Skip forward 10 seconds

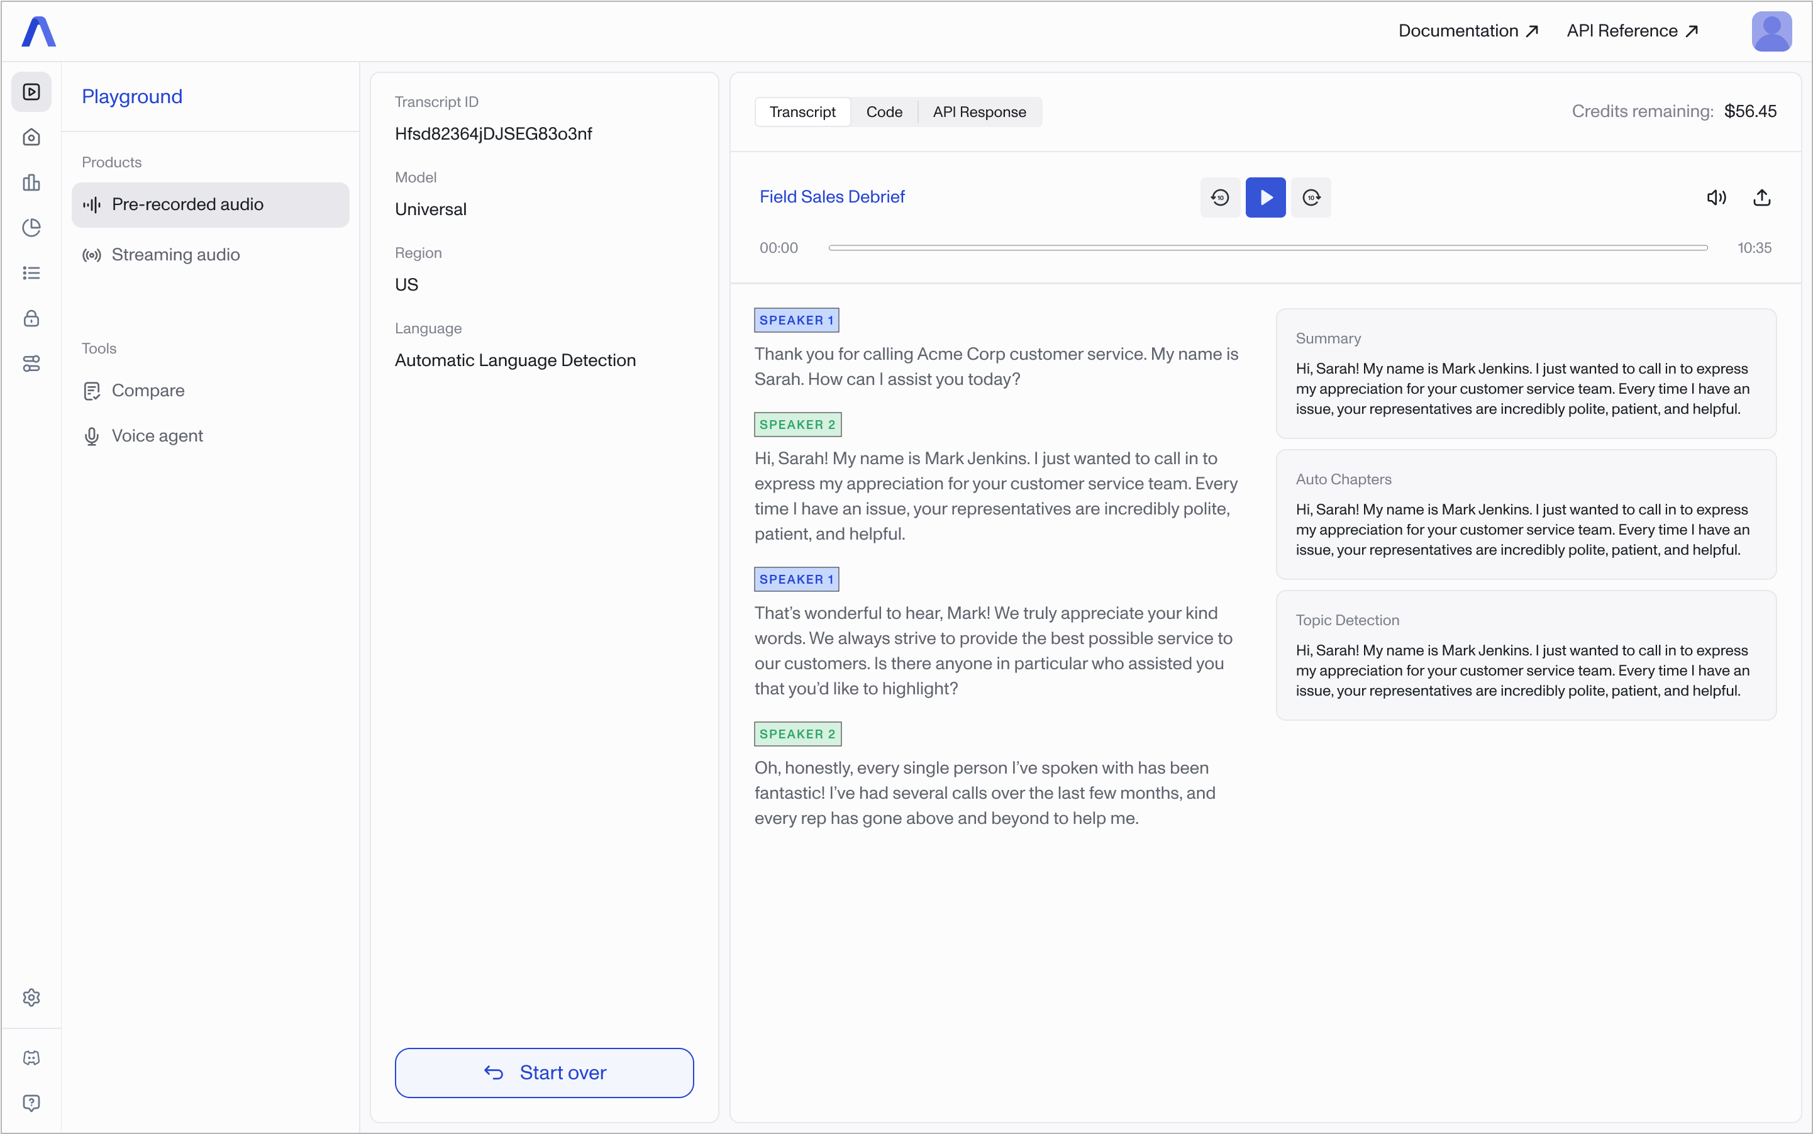[x=1311, y=197]
